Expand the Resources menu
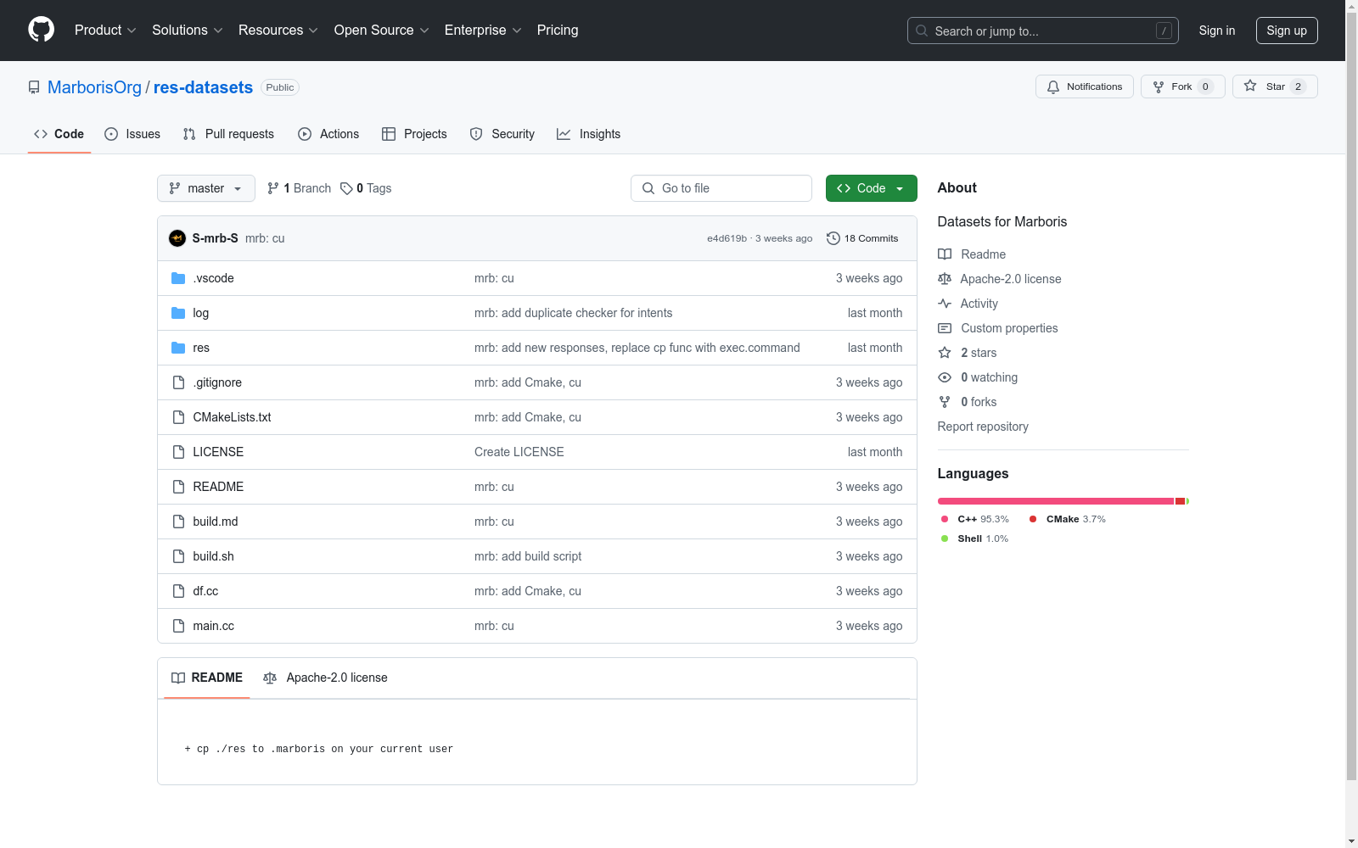The height and width of the screenshot is (848, 1358). (278, 31)
